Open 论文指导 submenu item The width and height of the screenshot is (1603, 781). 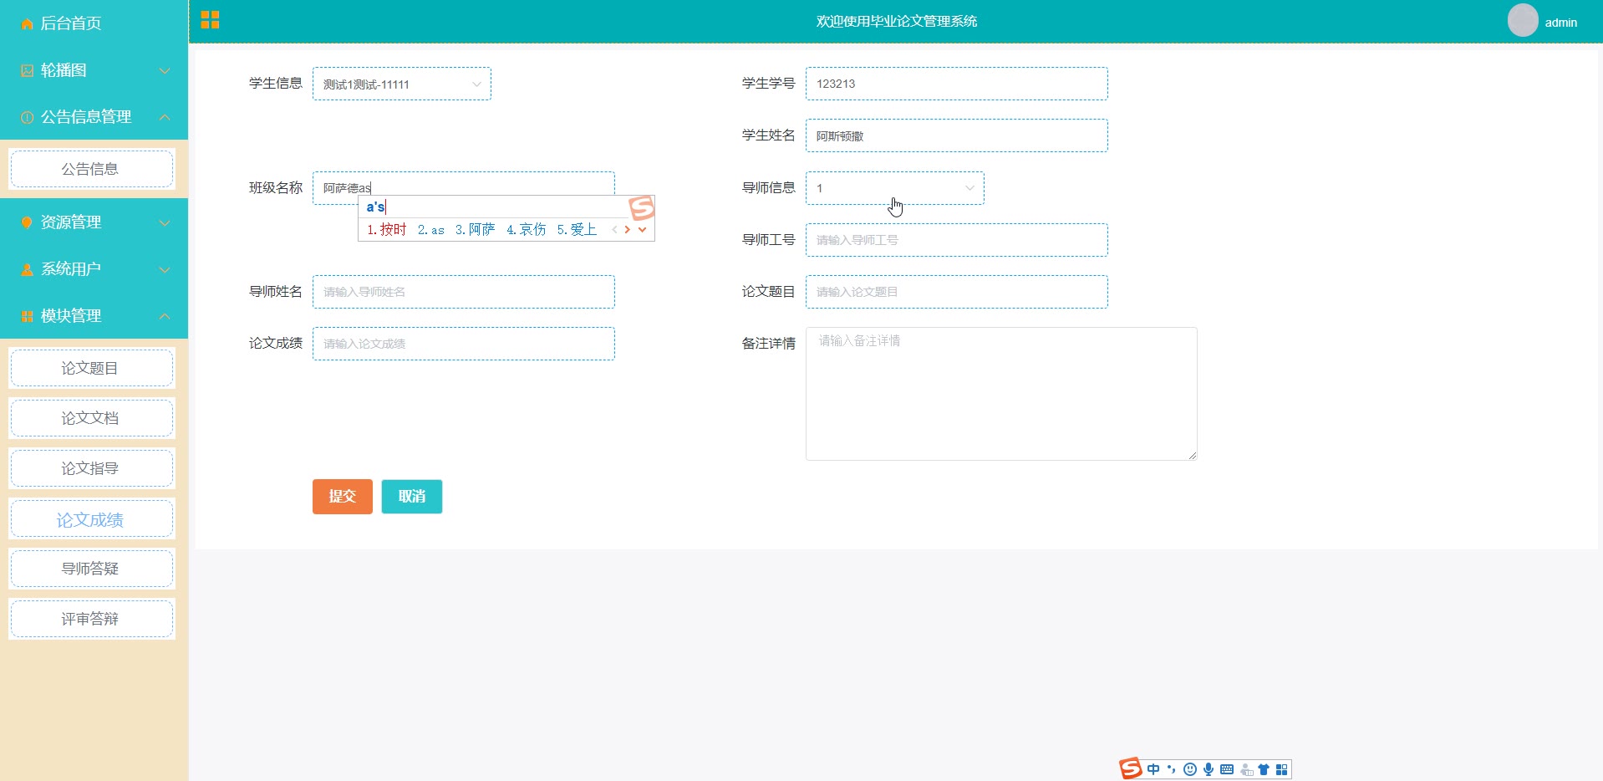pyautogui.click(x=91, y=468)
